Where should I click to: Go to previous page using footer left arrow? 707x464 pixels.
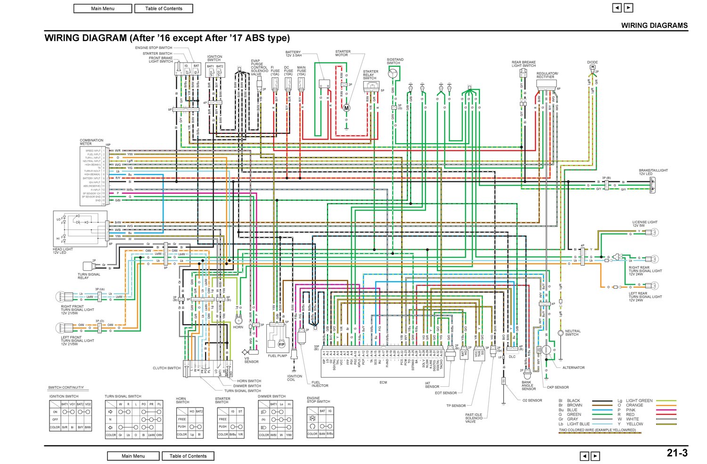(x=584, y=456)
